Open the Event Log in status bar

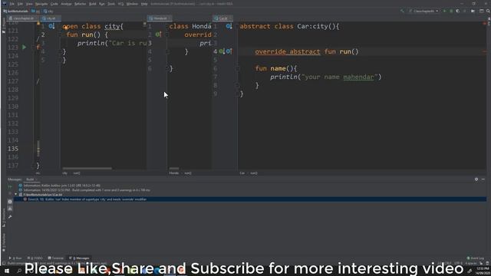(x=476, y=258)
